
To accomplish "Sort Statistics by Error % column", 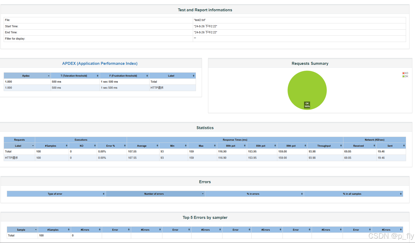I will click(x=112, y=146).
